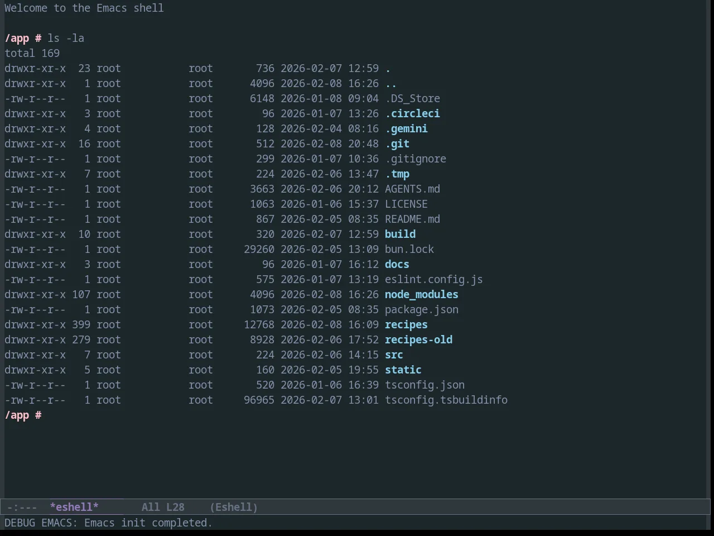
Task: Click the mode line status flags -:---
Action: pos(22,507)
